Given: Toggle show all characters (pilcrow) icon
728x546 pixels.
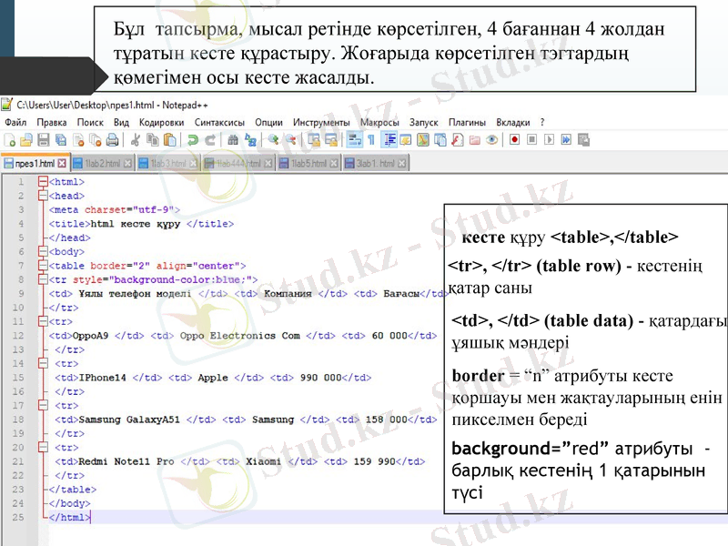Looking at the screenshot, I should pos(371,140).
